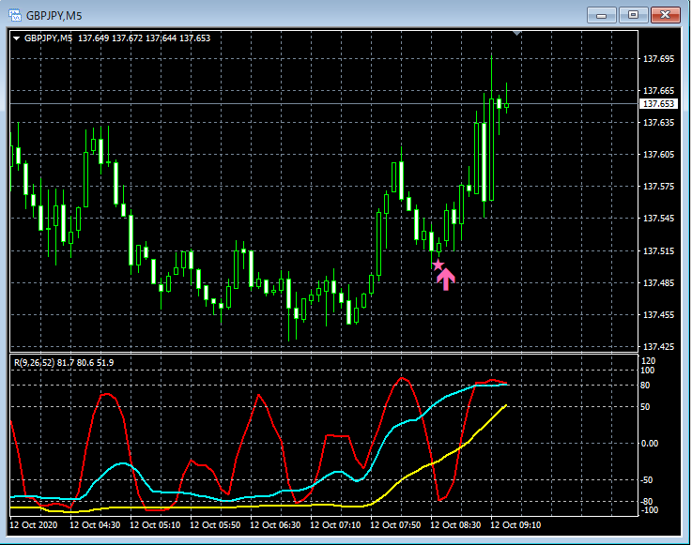
Task: Click the 137.545 price scale label
Action: 658,219
